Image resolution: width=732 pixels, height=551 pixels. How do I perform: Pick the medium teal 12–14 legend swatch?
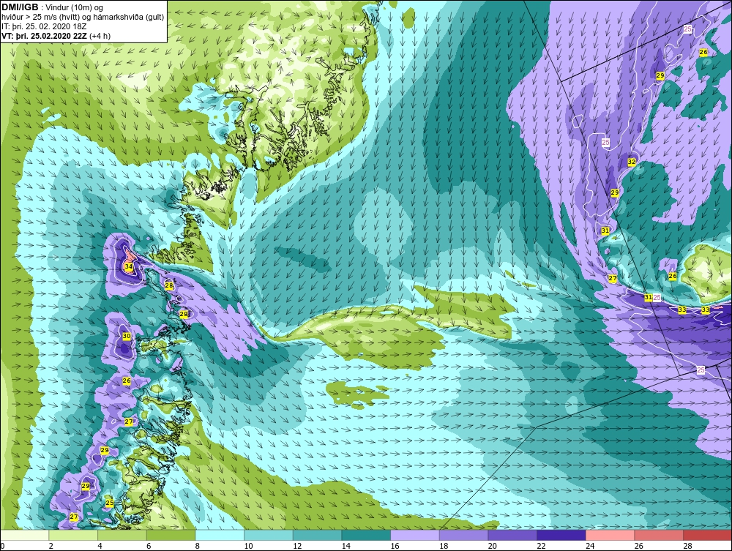tap(317, 535)
